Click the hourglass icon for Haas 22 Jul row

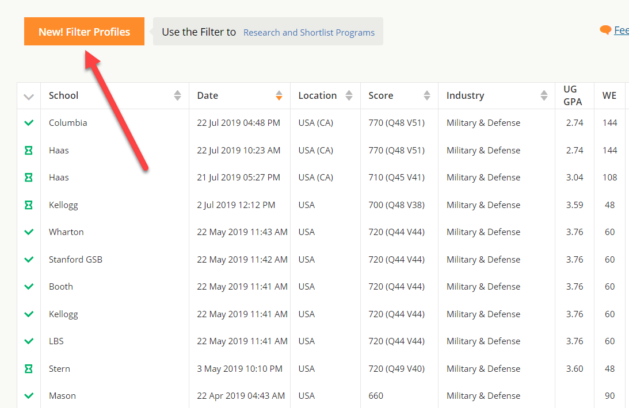(29, 151)
